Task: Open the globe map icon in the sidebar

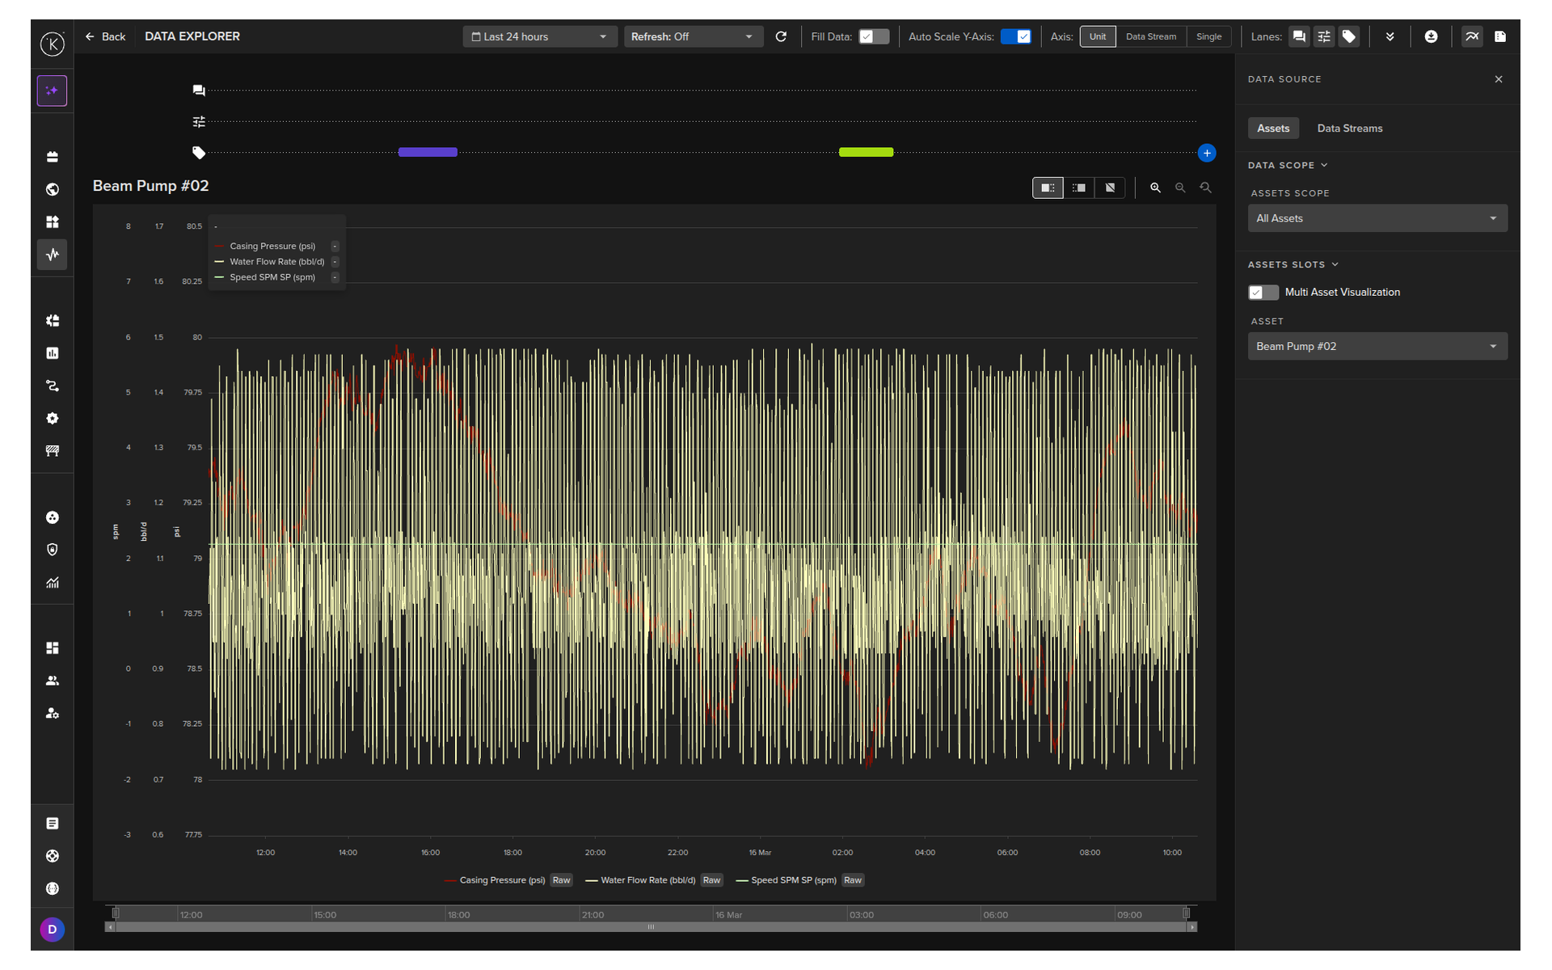Action: click(53, 189)
